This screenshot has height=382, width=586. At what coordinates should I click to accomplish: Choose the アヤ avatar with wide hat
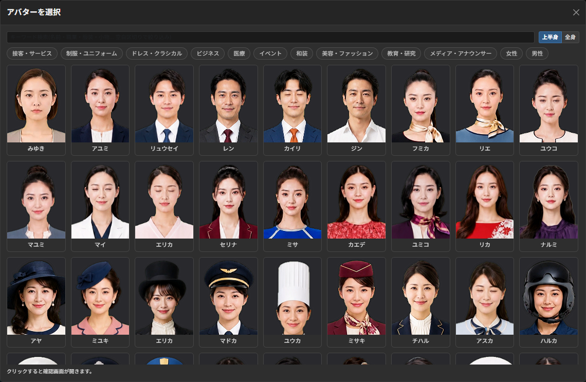[36, 302]
